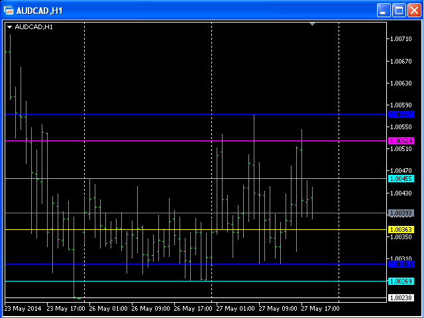Click the 23 May 17:00 time label

pos(66,309)
